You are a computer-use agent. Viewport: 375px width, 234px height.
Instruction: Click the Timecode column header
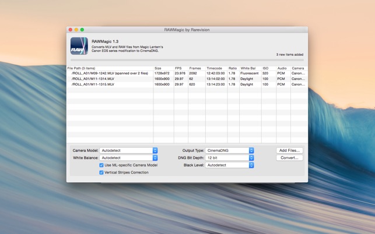(215, 68)
